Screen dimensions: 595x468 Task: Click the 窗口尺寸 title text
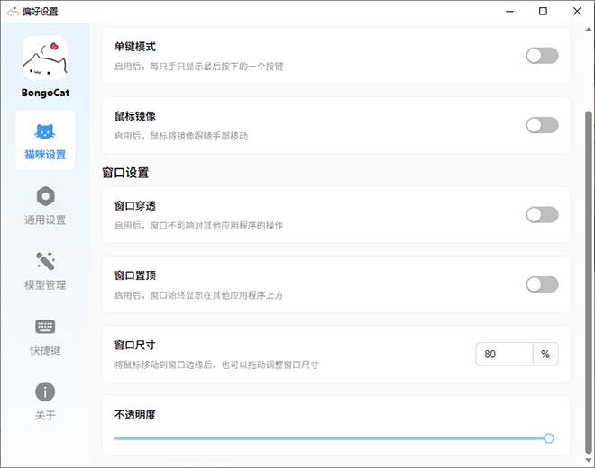click(x=135, y=346)
